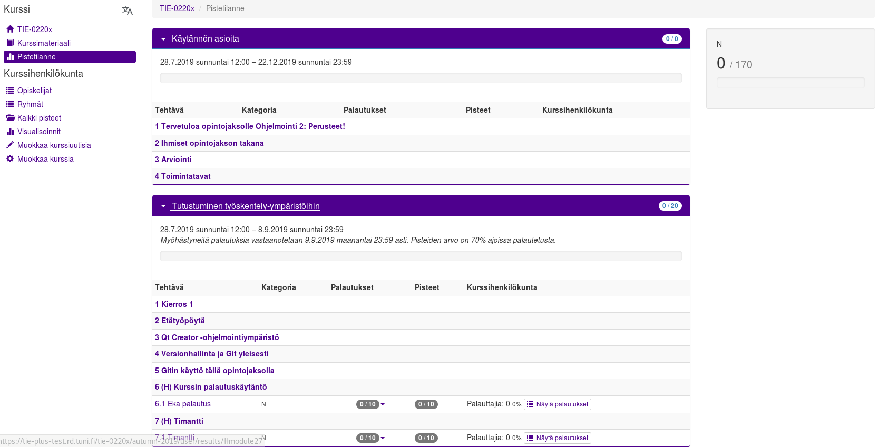The height and width of the screenshot is (447, 879).
Task: Click 0/10 Pisteet badge for 6.1 Eka palautus
Action: (x=426, y=404)
